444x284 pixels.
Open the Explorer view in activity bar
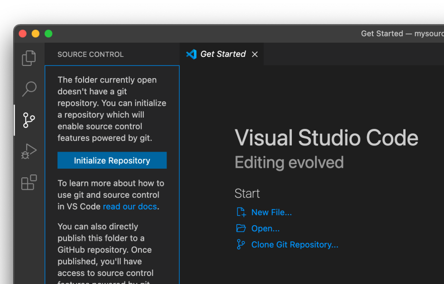point(29,58)
